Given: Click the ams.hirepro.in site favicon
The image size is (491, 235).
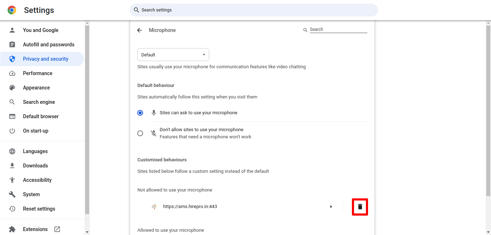Looking at the screenshot, I should click(x=154, y=207).
